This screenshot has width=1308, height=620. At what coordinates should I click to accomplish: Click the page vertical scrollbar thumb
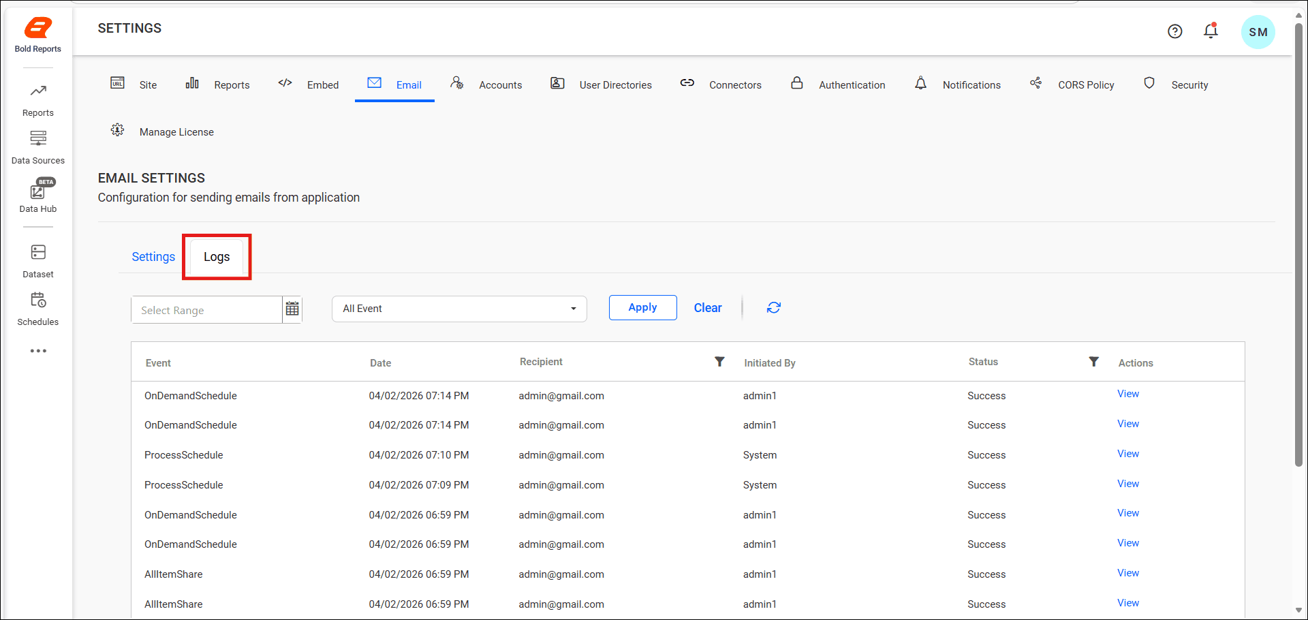click(1298, 245)
